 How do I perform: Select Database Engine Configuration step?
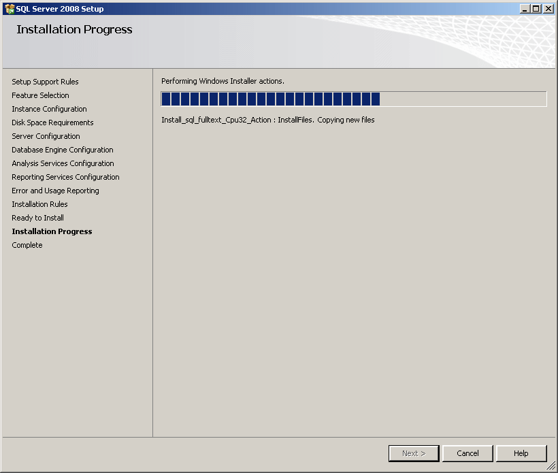(63, 150)
